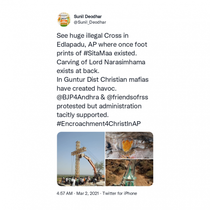Open the #SitaMaa hashtag
210x210 pixels.
click(x=98, y=53)
